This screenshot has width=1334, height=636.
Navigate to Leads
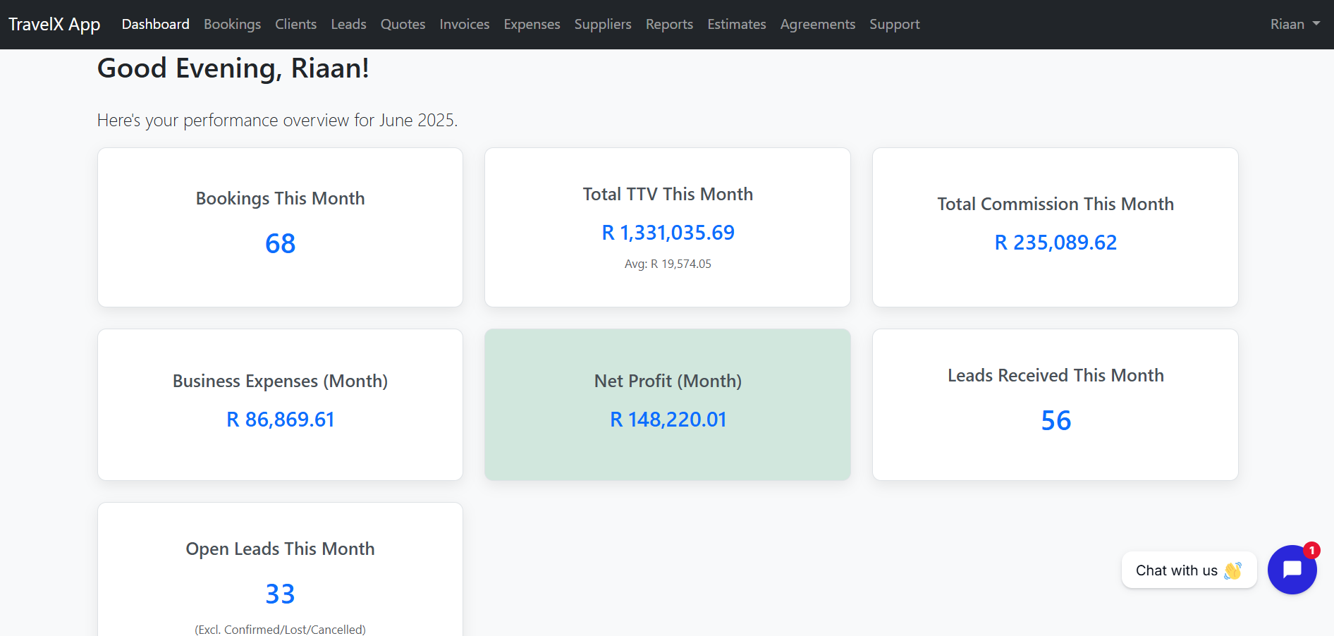(x=348, y=24)
